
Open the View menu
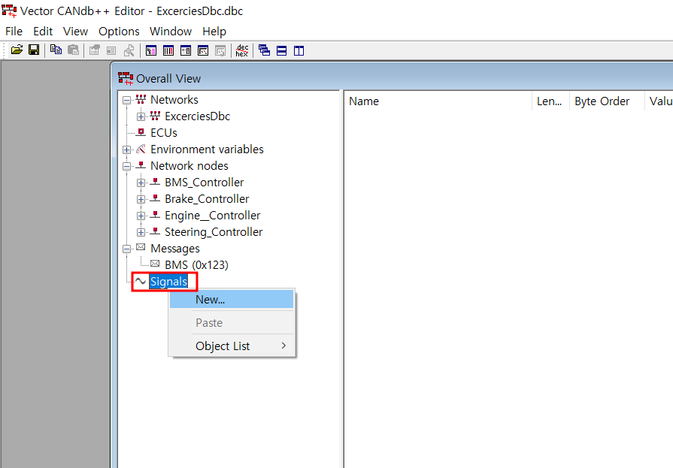coord(75,32)
